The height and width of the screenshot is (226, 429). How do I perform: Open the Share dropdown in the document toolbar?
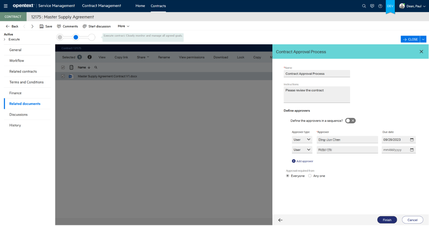tap(143, 57)
